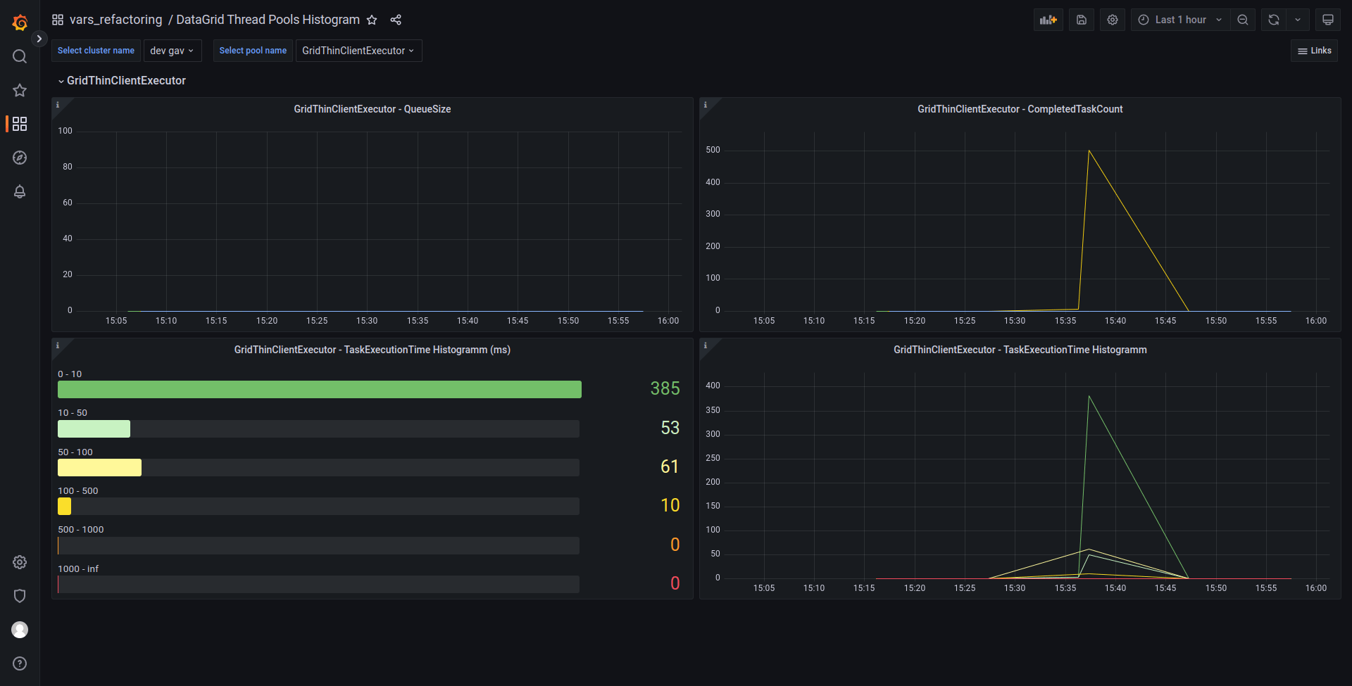This screenshot has width=1352, height=686.
Task: Open the Grafana home logo
Action: (x=20, y=23)
